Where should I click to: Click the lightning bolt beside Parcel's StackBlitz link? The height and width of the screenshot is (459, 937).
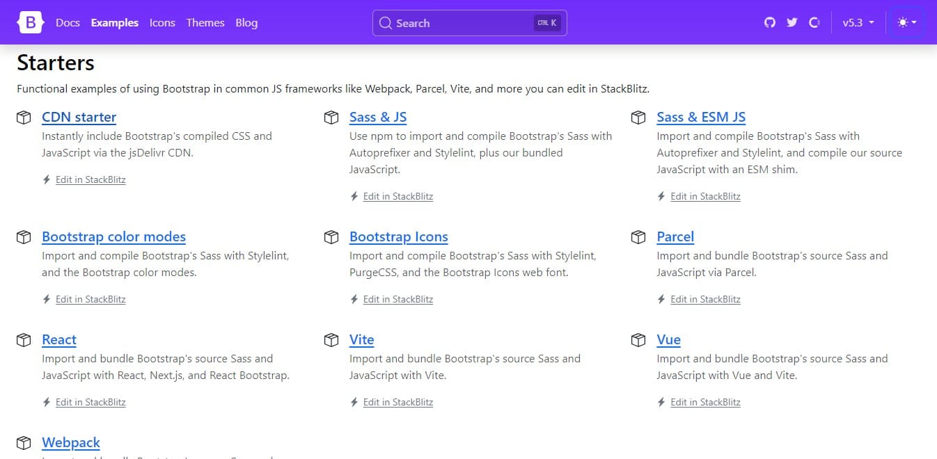660,299
